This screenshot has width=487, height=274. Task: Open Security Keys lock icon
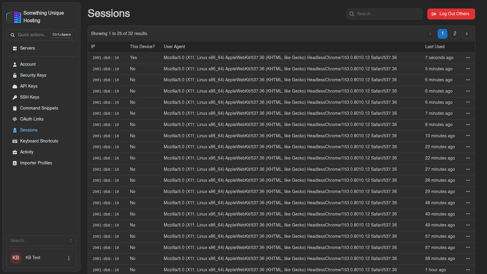pos(15,76)
